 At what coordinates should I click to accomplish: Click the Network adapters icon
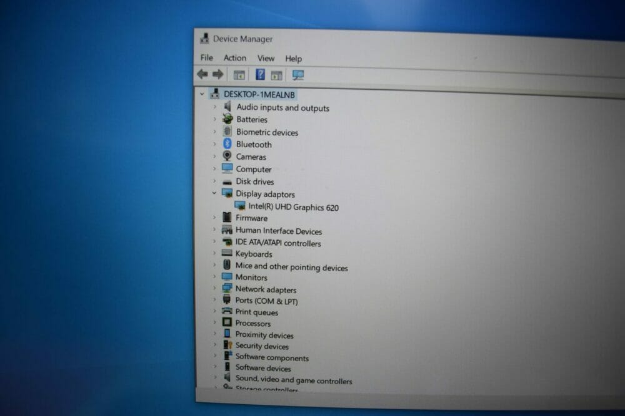[227, 288]
